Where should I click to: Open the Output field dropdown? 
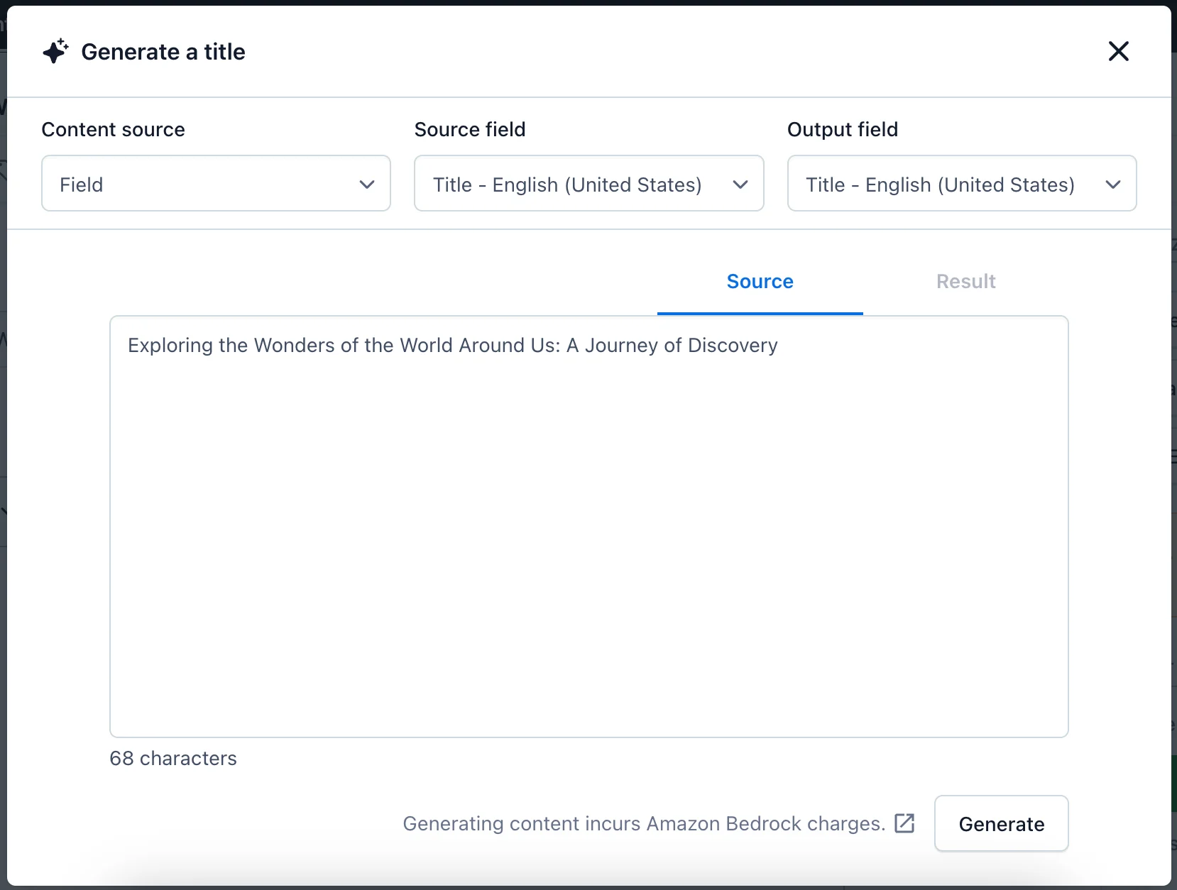962,184
